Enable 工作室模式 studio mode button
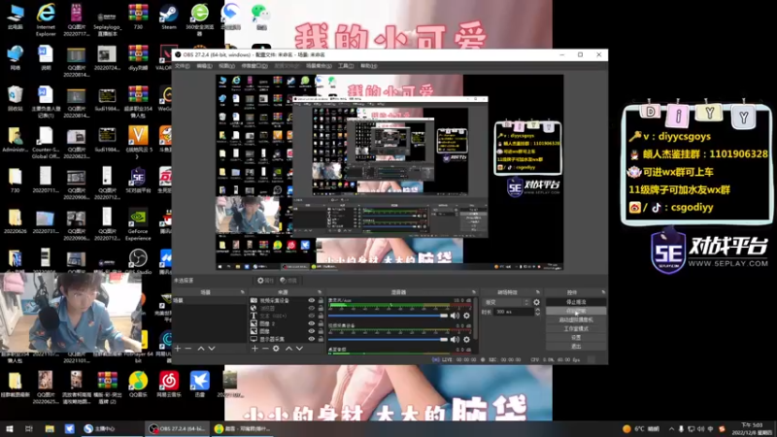The height and width of the screenshot is (437, 777). pyautogui.click(x=576, y=328)
